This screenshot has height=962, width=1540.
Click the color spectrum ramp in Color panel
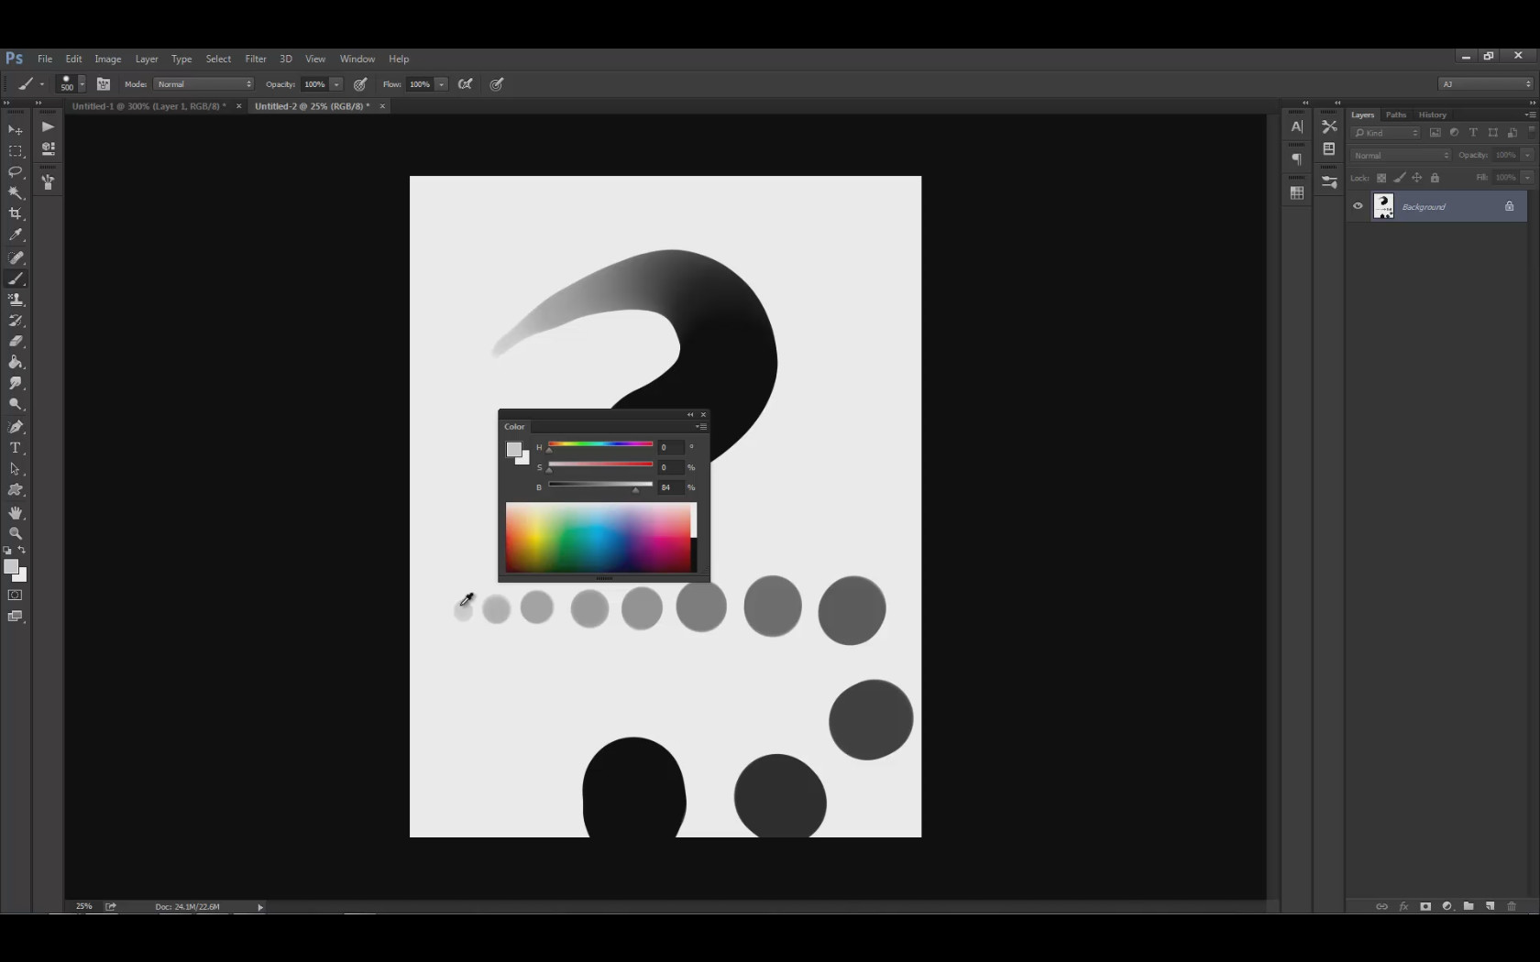click(598, 538)
